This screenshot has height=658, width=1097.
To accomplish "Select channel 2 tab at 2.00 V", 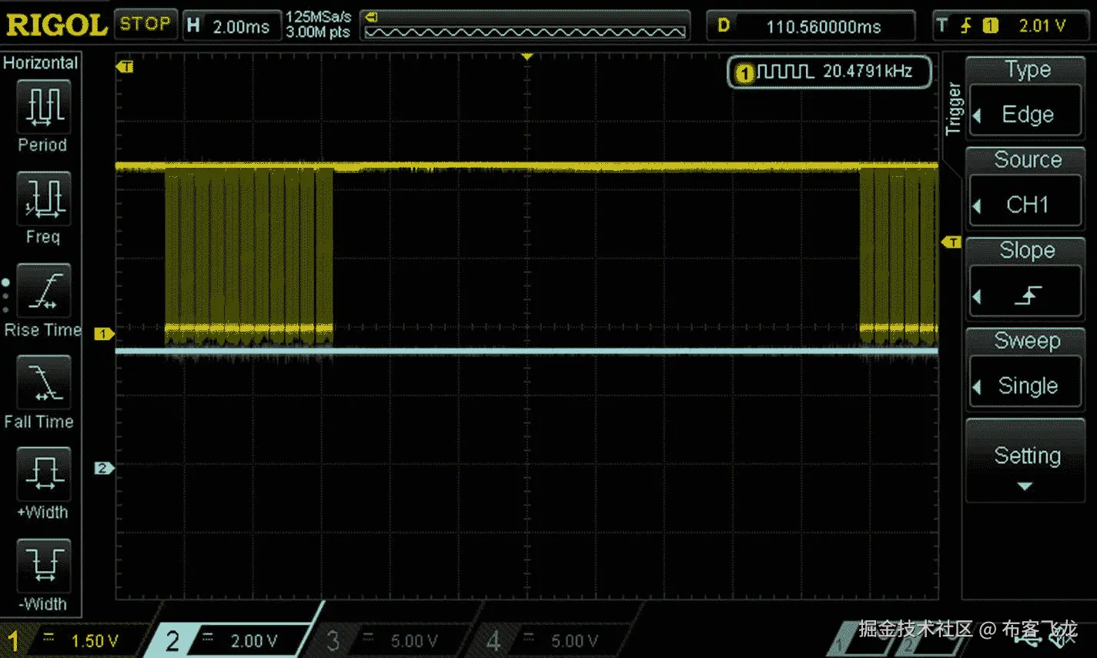I will coord(231,640).
